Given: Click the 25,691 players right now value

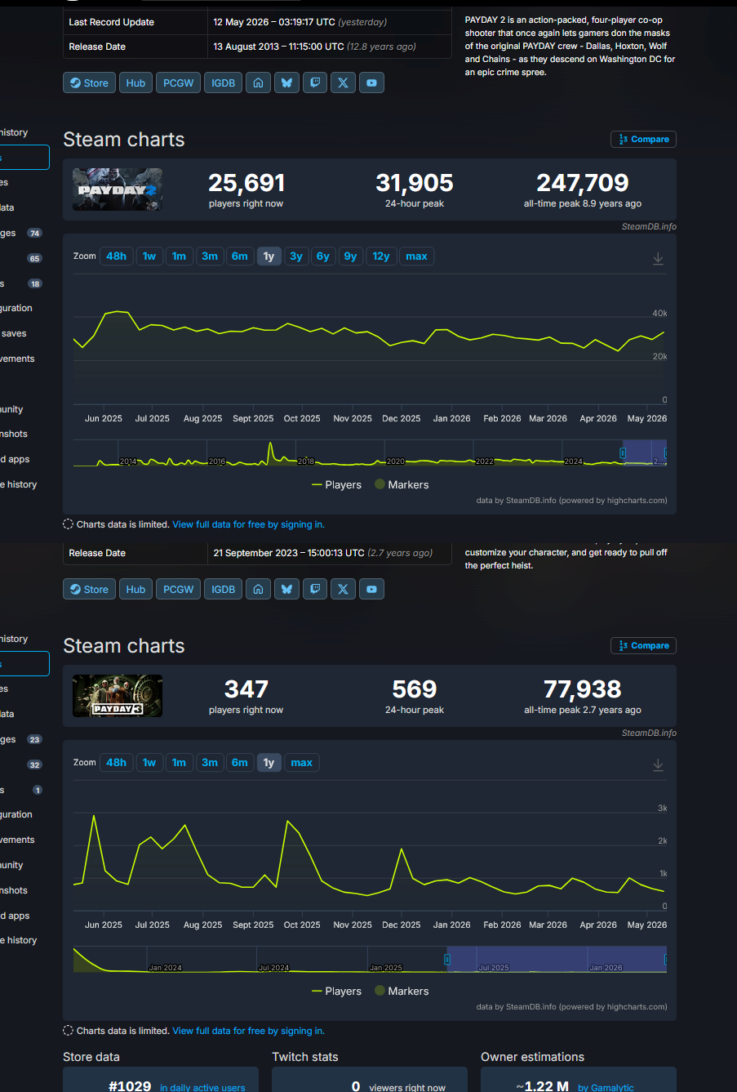Looking at the screenshot, I should 246,183.
